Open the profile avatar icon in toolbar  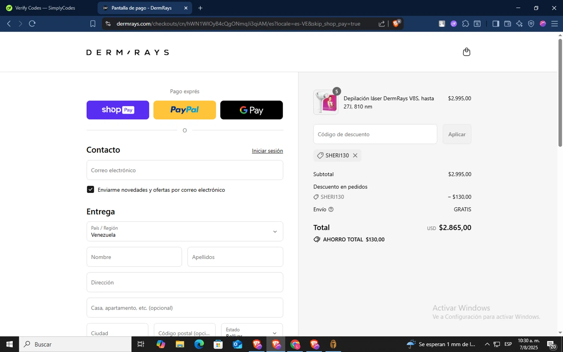pyautogui.click(x=543, y=24)
